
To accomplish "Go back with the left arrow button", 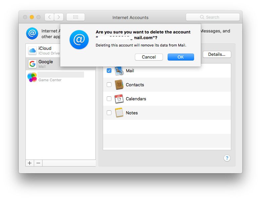I will pyautogui.click(x=49, y=17).
